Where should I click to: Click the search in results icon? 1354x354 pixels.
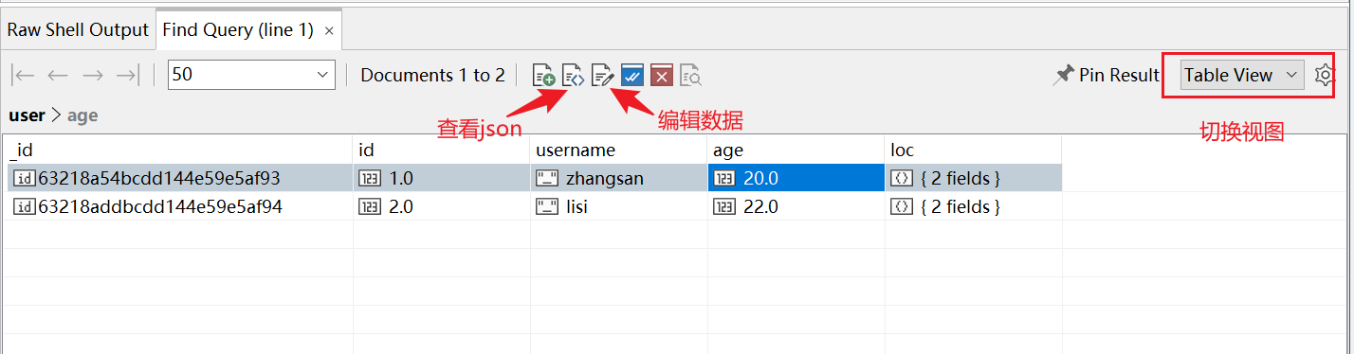pos(690,76)
